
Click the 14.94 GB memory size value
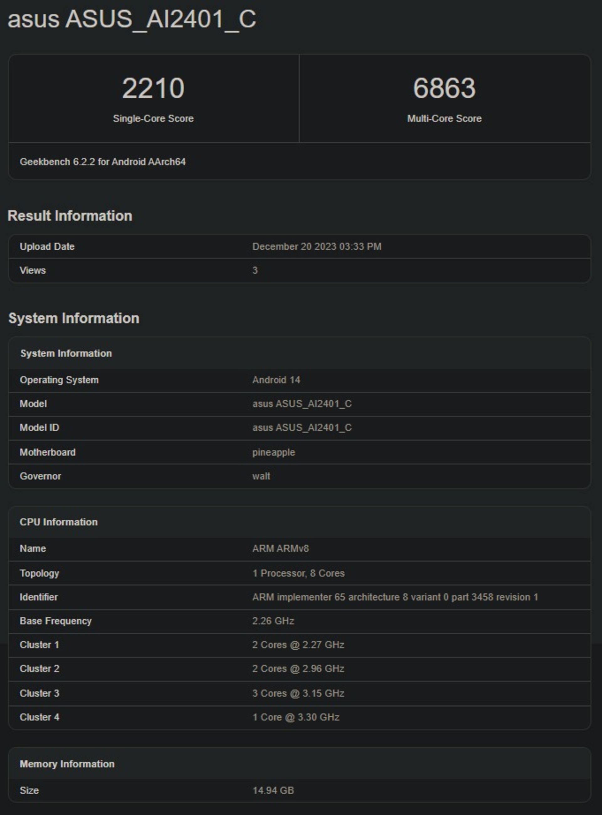coord(273,790)
